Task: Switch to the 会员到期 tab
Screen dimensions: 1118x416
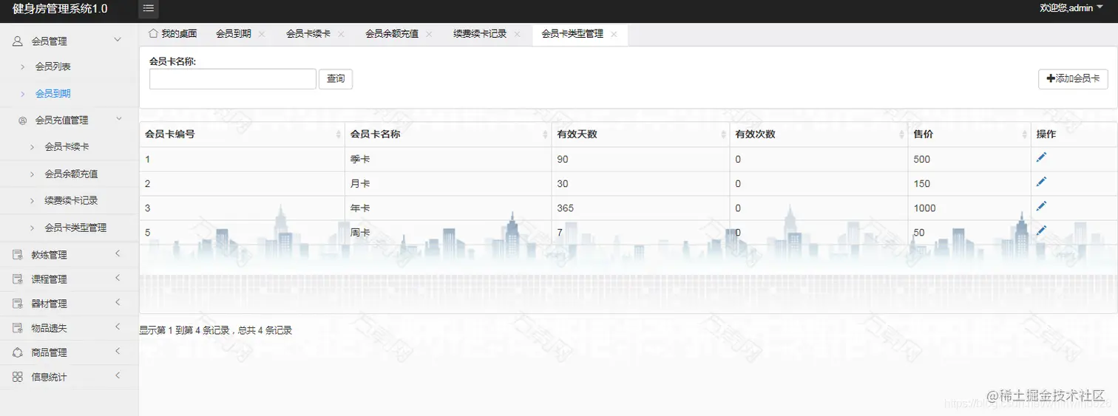Action: tap(234, 34)
